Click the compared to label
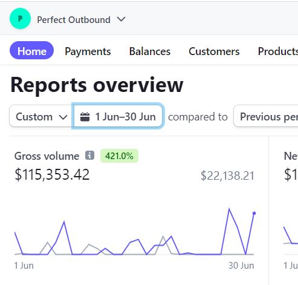This screenshot has width=298, height=285. (198, 117)
